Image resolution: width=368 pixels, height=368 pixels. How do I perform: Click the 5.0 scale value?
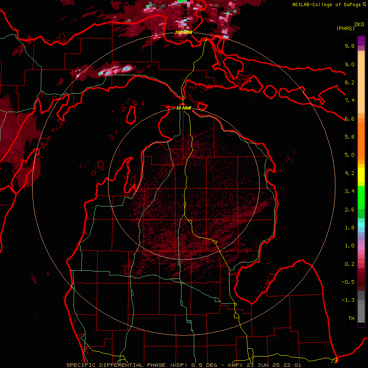[x=350, y=155]
